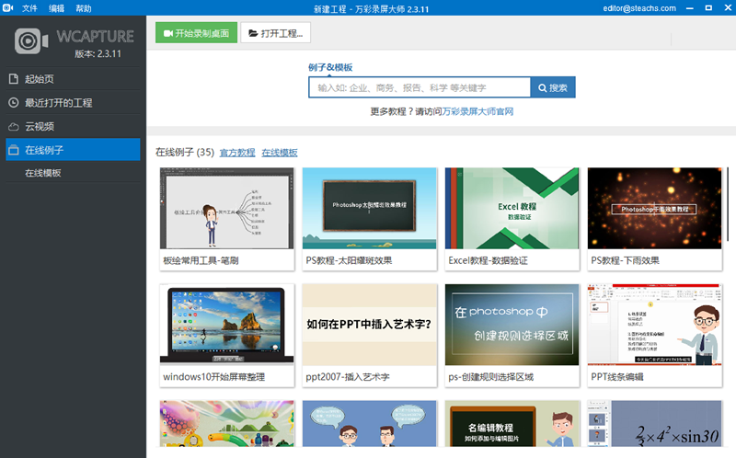The height and width of the screenshot is (458, 736).
Task: Click the app icon in title bar
Action: (8, 8)
